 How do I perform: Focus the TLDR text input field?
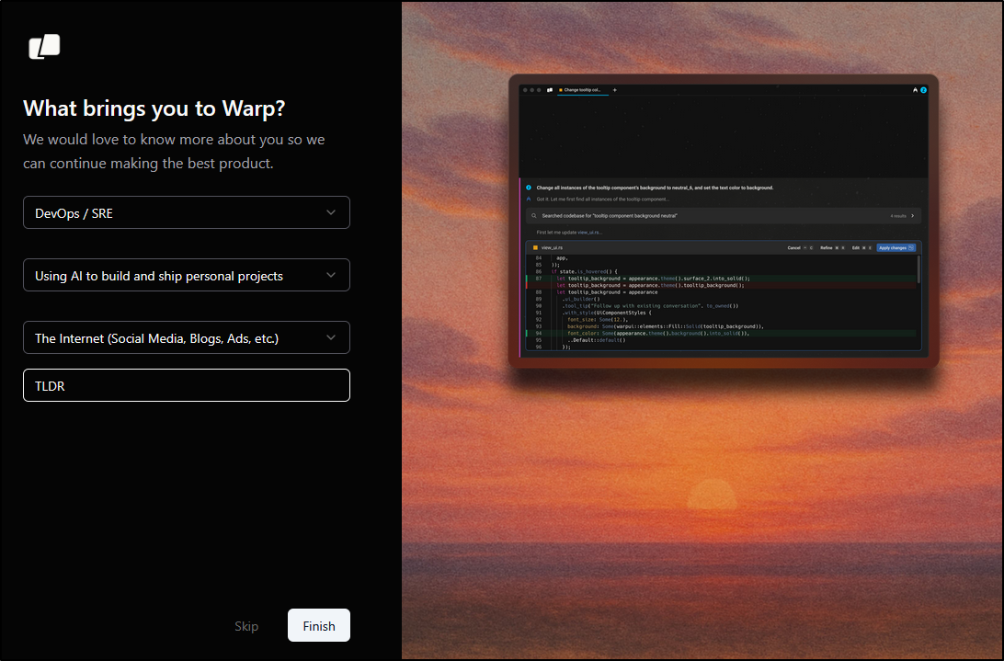coord(186,385)
